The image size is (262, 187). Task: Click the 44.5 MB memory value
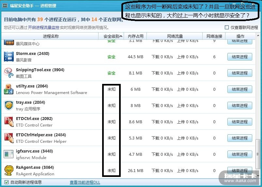pos(135,57)
